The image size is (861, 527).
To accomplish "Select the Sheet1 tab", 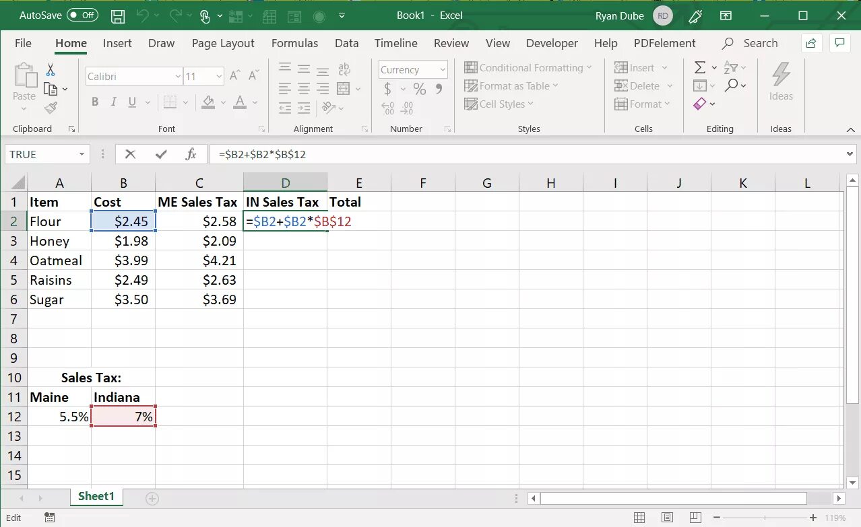I will tap(96, 497).
